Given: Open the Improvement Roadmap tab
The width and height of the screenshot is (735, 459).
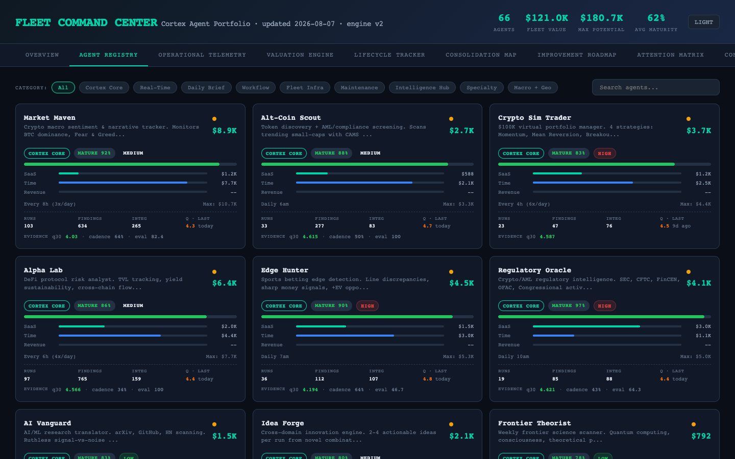Looking at the screenshot, I should pos(577,55).
